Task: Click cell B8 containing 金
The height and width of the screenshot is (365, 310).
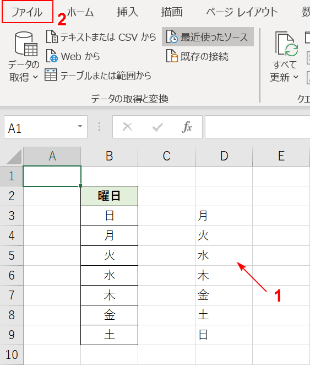Action: point(109,315)
